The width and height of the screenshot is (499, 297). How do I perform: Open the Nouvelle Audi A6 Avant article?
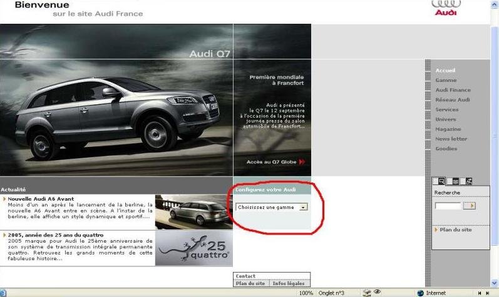point(41,199)
